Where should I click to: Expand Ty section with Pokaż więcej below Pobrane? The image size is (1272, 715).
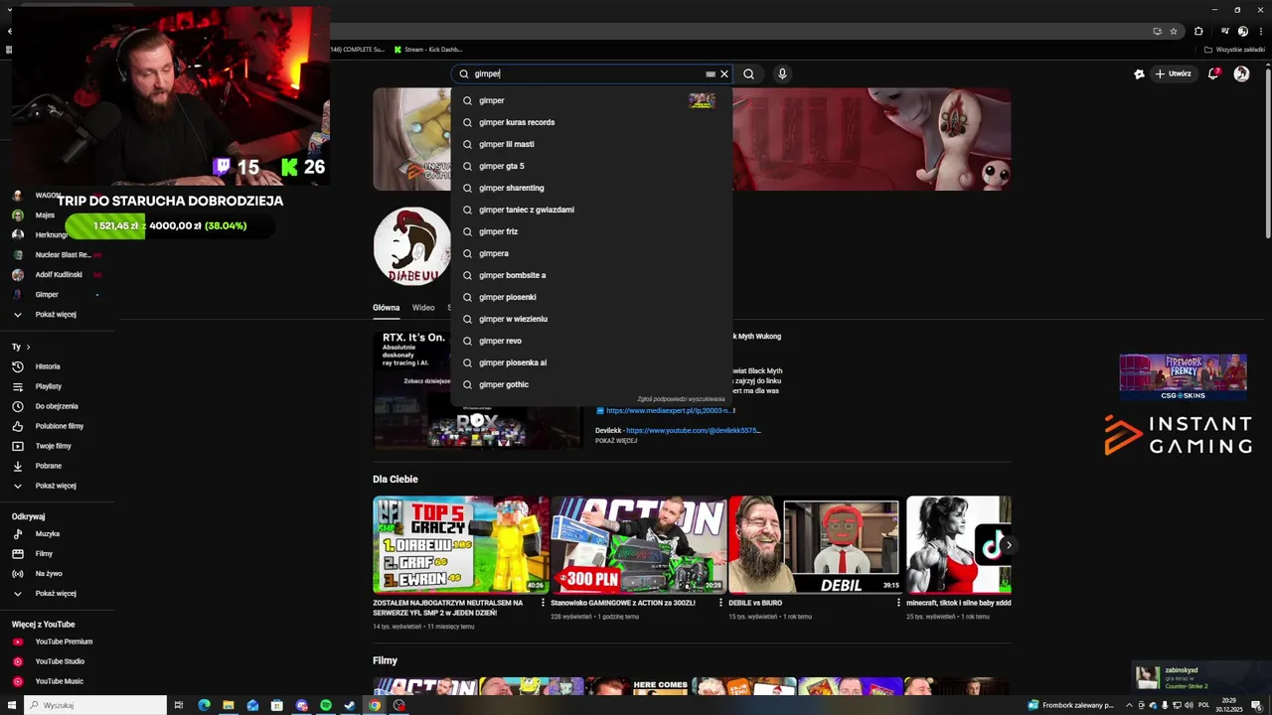56,486
